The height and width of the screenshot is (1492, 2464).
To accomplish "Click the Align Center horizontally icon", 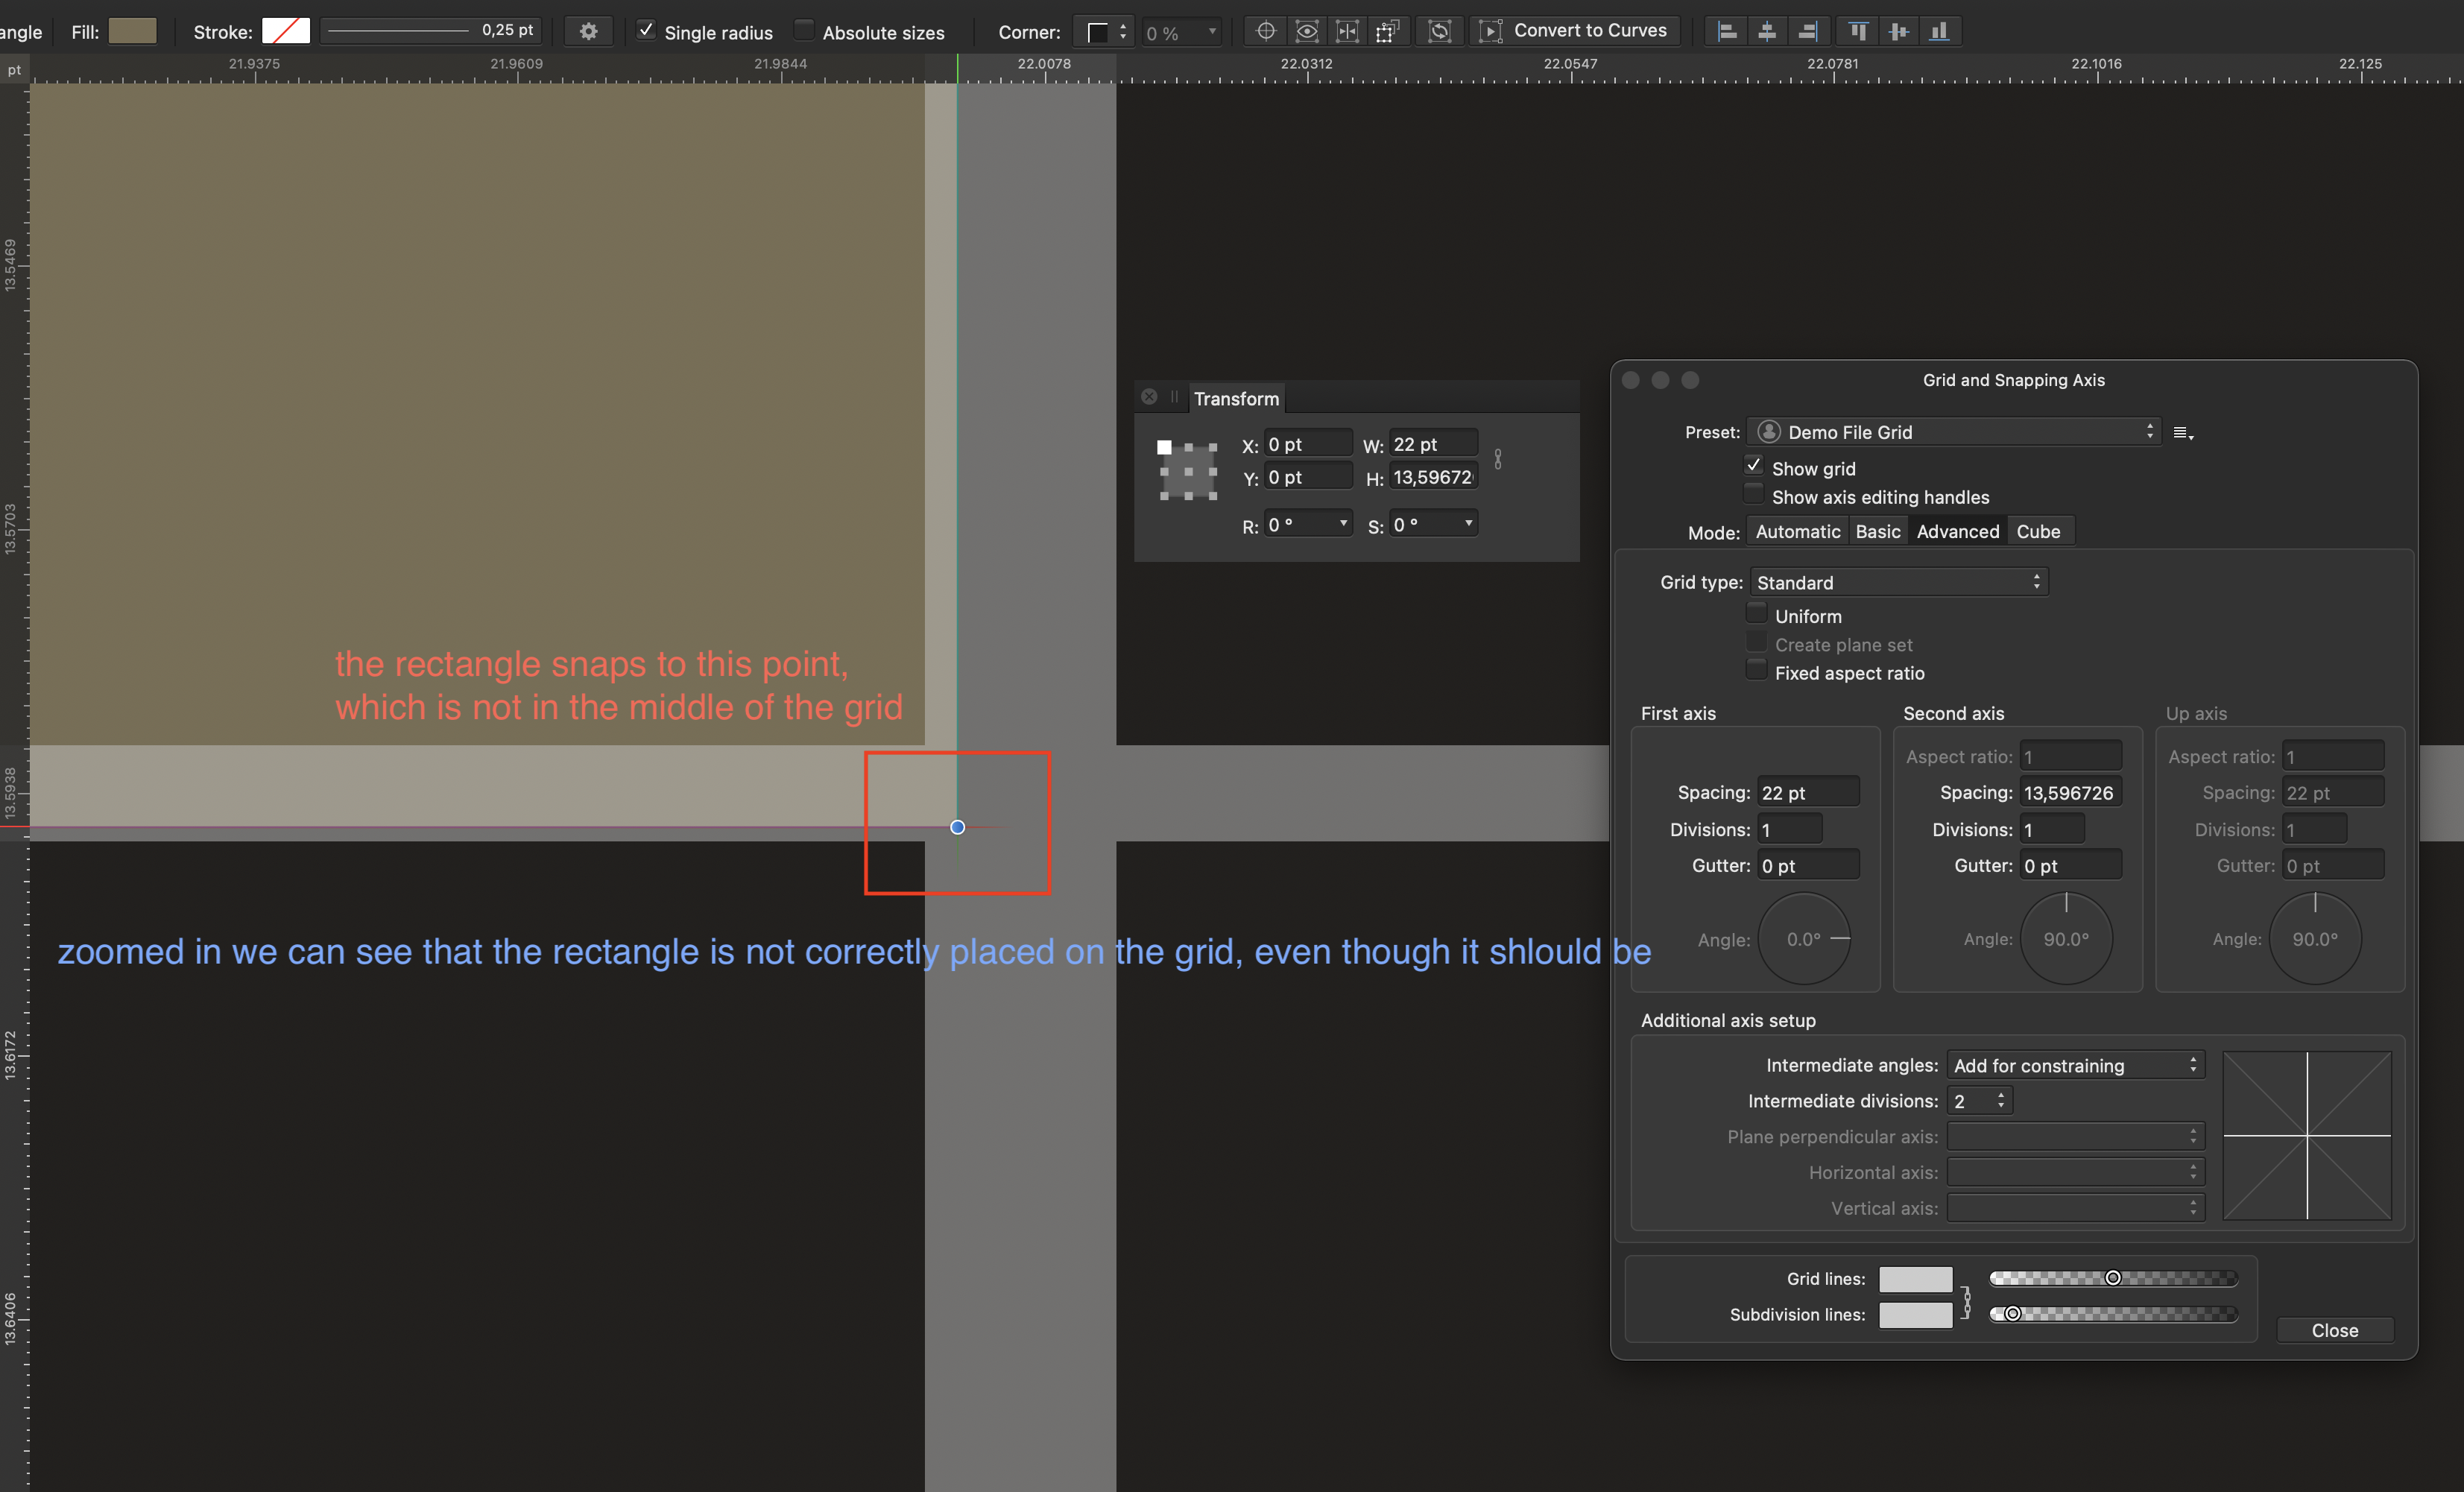I will tap(1767, 31).
